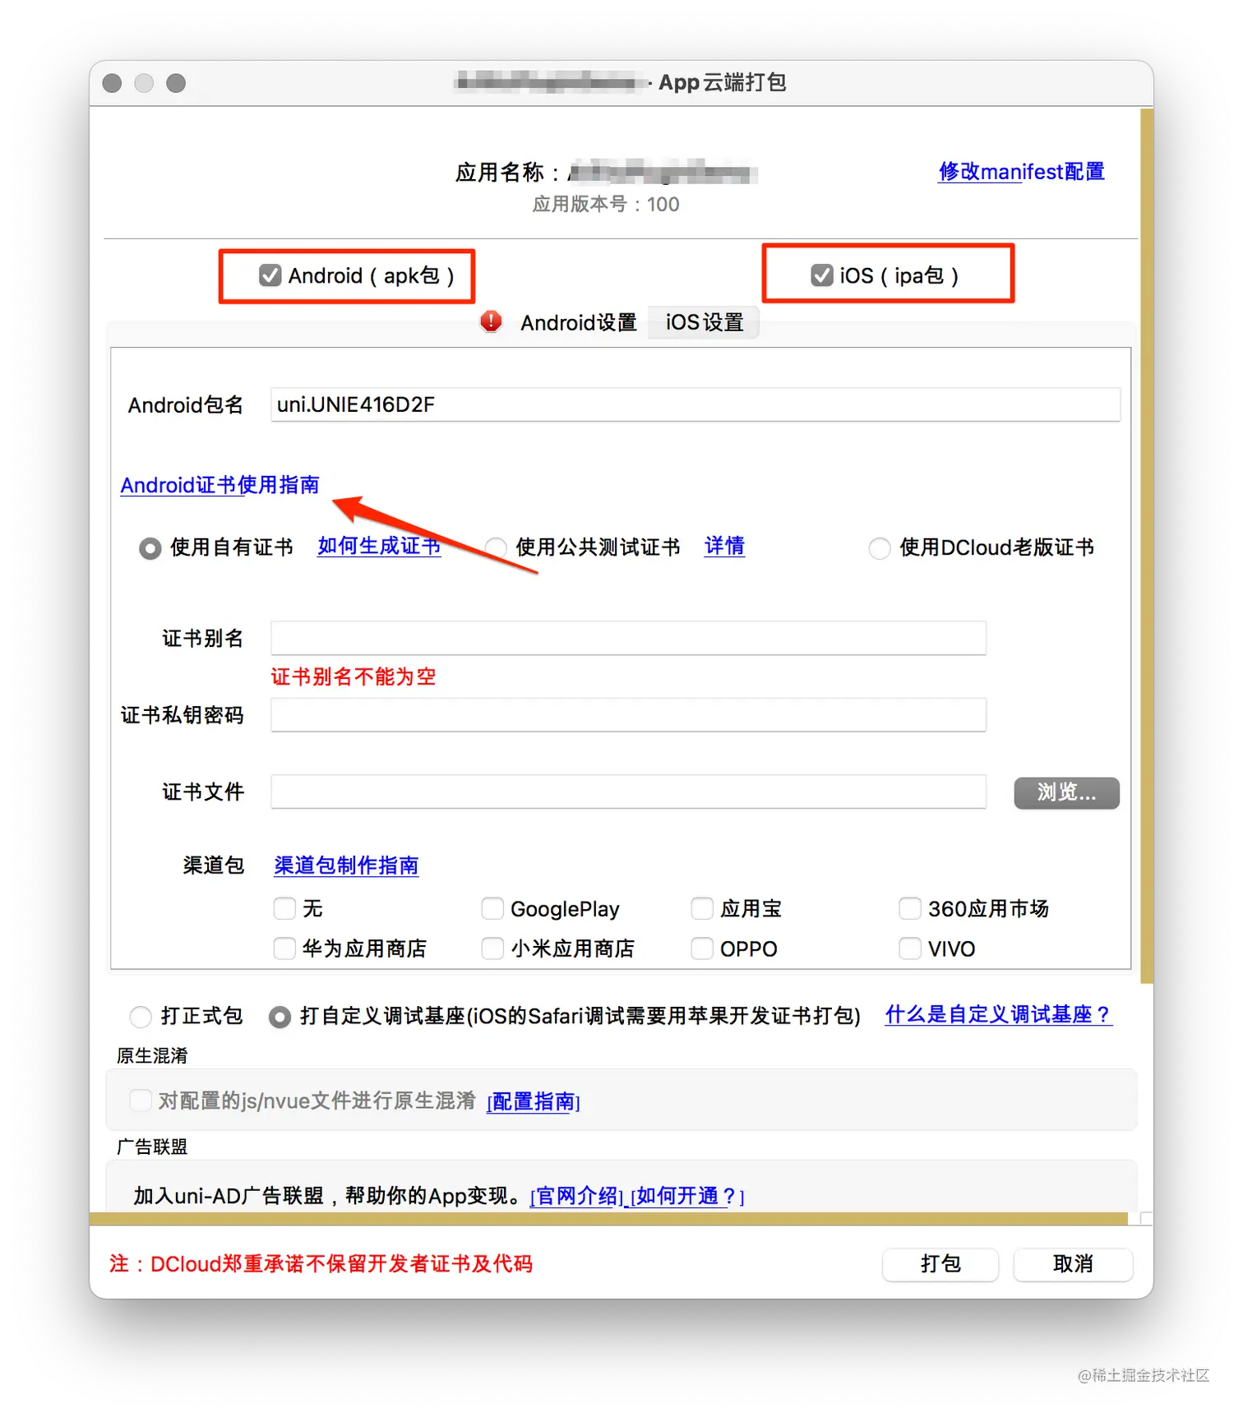Check the OPPO channel checkbox

(x=702, y=949)
